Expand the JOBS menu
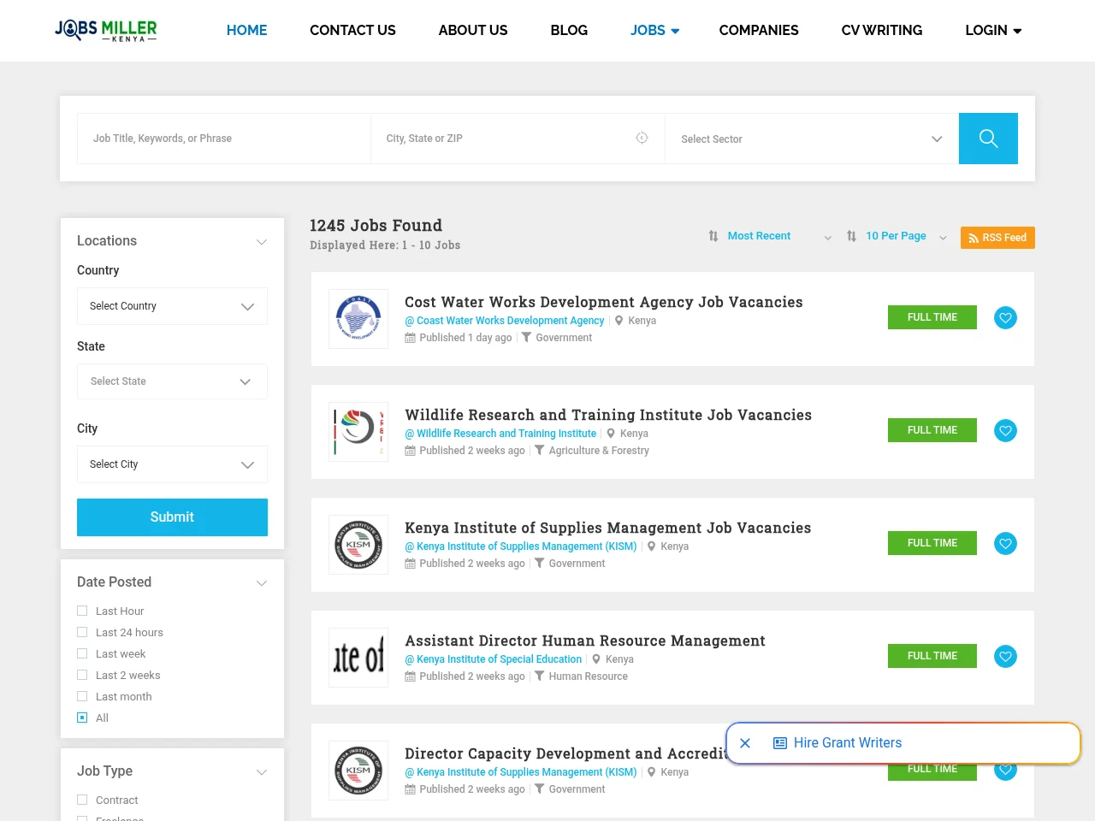 coord(654,30)
